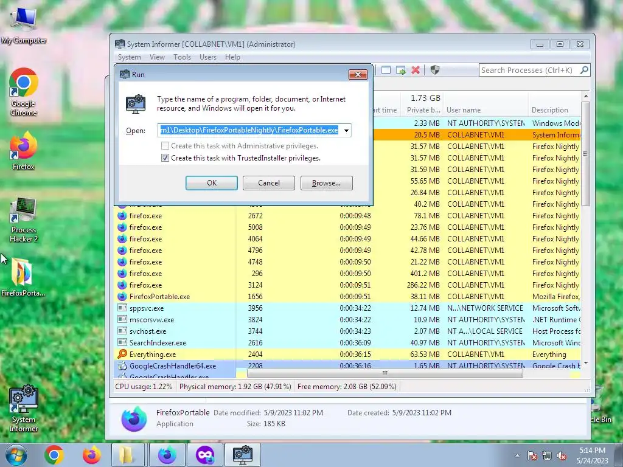Switch to the purple mask private browsing taskbar button
The image size is (623, 467).
[x=205, y=455]
